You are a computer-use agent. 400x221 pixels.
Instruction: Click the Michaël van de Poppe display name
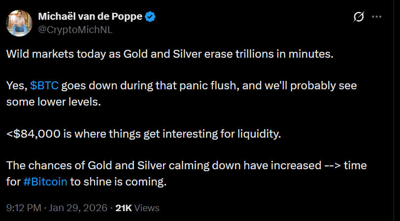(90, 17)
